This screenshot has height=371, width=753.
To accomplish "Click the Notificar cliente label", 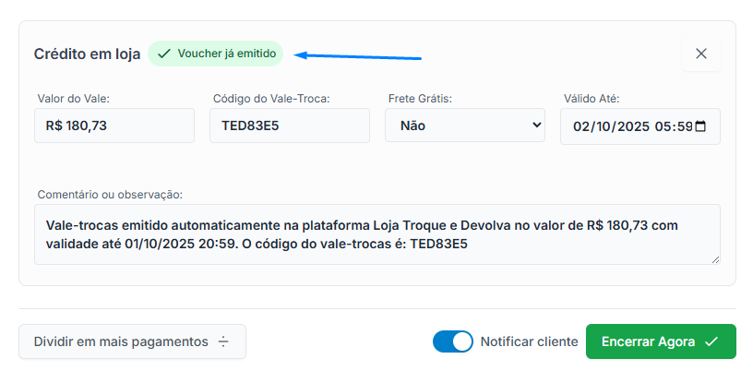I will pos(529,341).
